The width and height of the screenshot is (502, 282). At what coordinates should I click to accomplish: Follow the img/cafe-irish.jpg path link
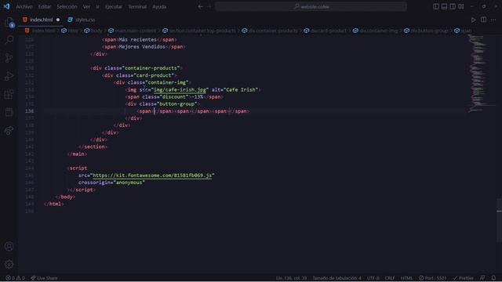pos(180,90)
